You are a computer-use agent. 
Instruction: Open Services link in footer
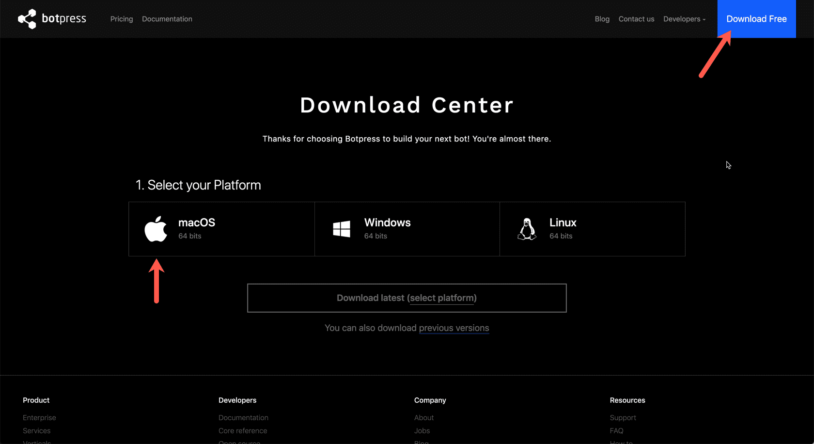[x=36, y=431]
